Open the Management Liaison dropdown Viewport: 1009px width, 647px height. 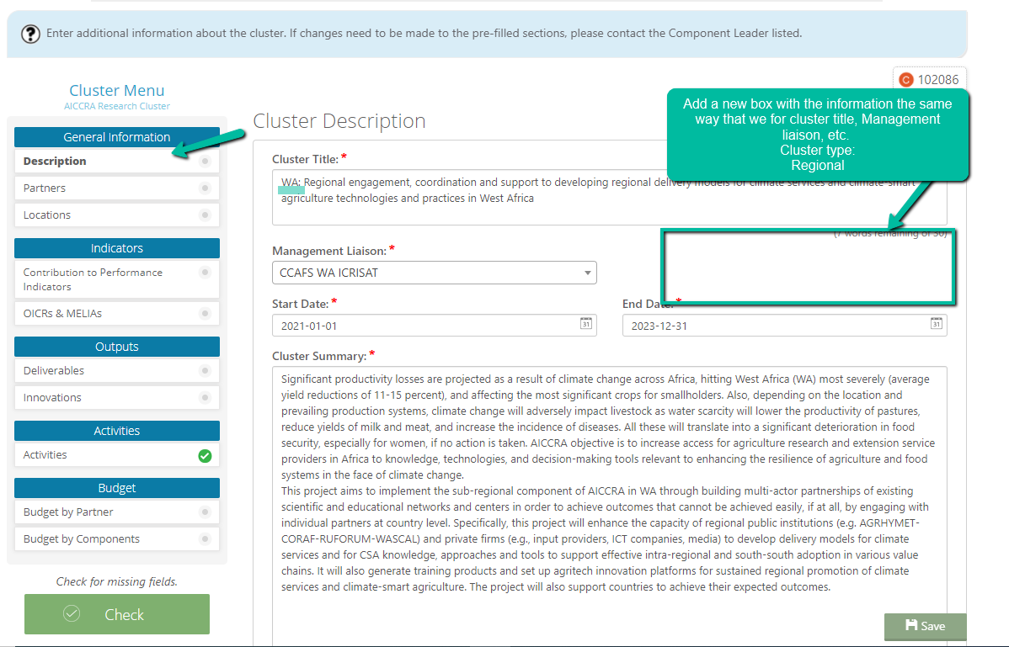pos(435,273)
